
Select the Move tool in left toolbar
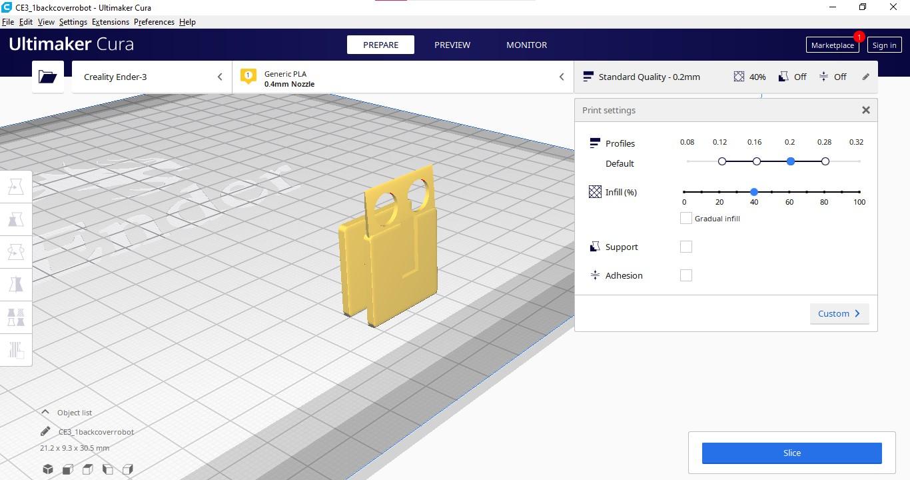[16, 187]
